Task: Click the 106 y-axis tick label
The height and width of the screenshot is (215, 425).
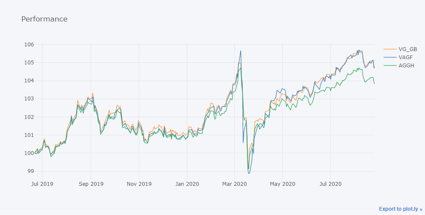Action: click(29, 45)
